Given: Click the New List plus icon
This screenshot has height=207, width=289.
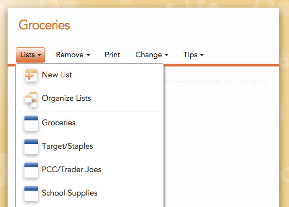Looking at the screenshot, I should tap(31, 75).
